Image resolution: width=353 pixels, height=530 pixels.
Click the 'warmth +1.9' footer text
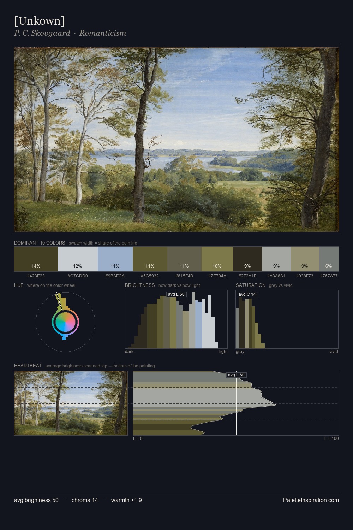point(126,500)
